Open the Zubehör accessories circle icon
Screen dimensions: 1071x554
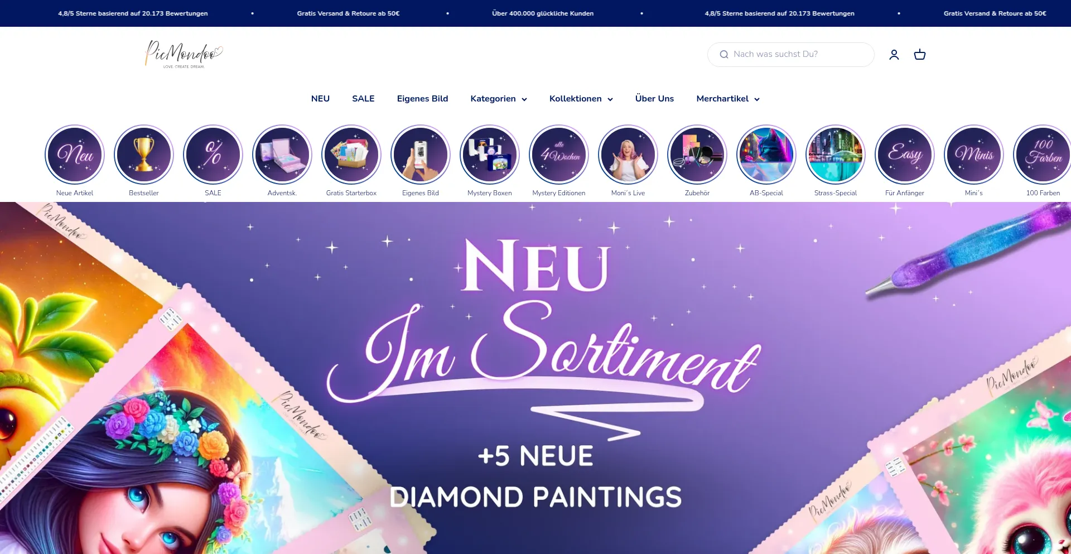coord(697,155)
